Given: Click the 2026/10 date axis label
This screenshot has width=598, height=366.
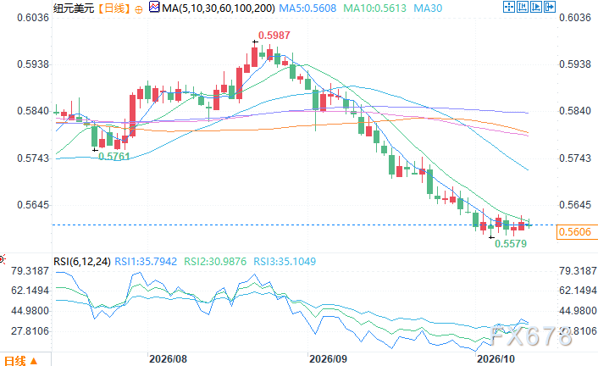Looking at the screenshot, I should coord(496,359).
